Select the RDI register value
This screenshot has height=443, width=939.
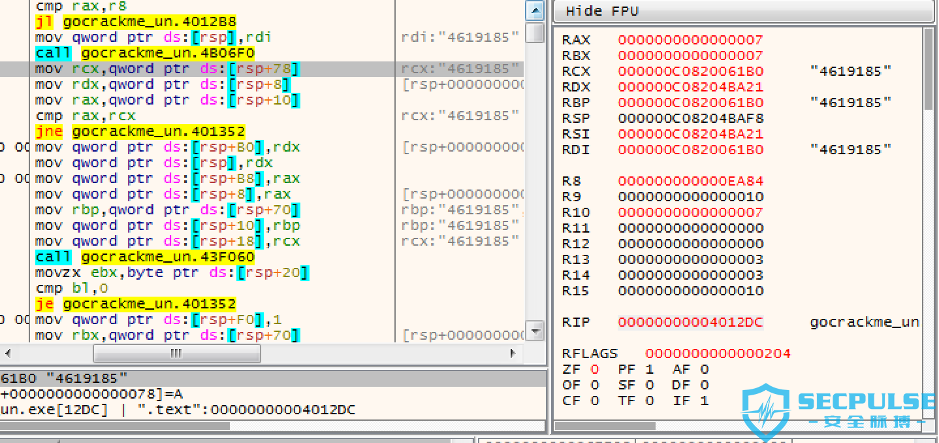(690, 150)
